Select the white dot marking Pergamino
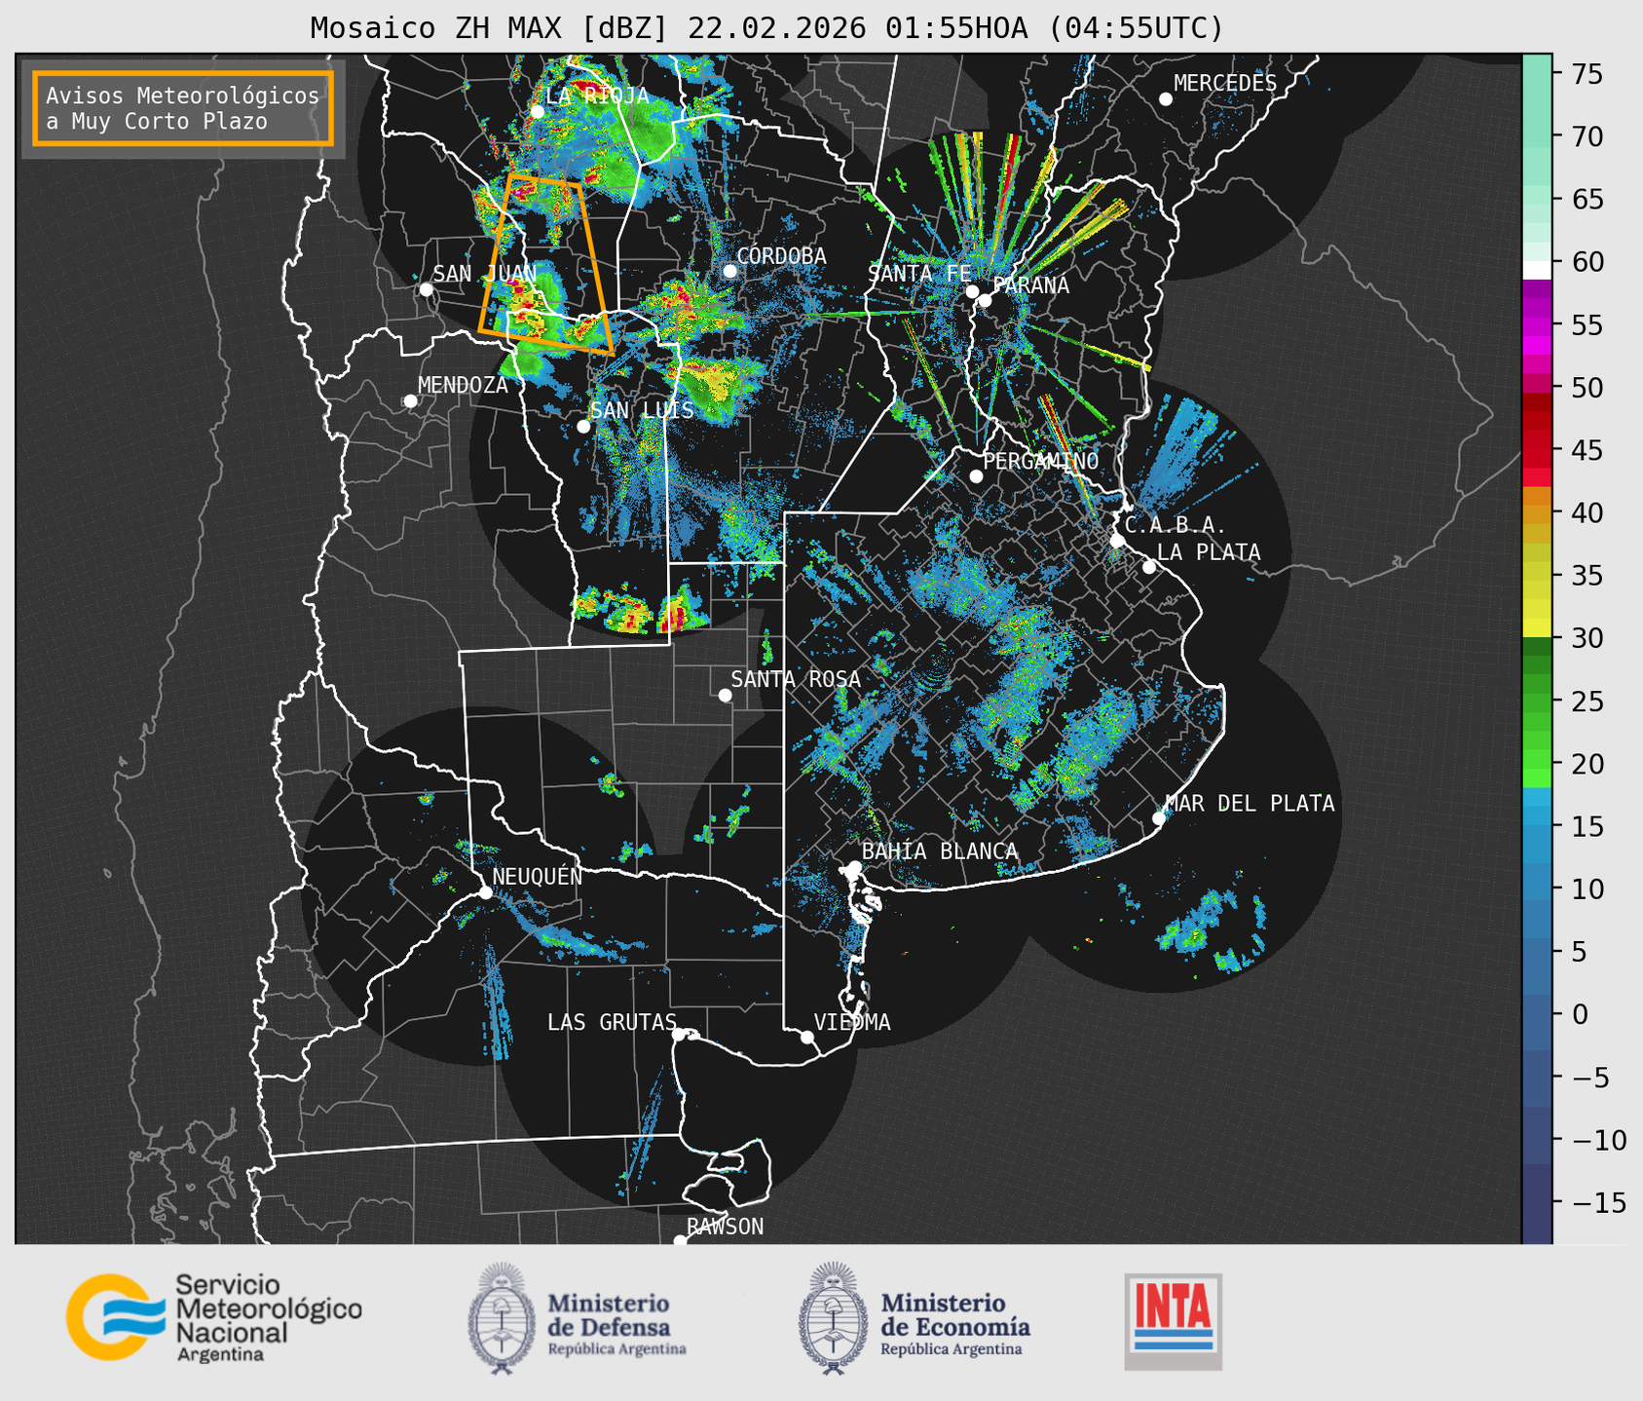This screenshot has height=1401, width=1643. (x=976, y=476)
